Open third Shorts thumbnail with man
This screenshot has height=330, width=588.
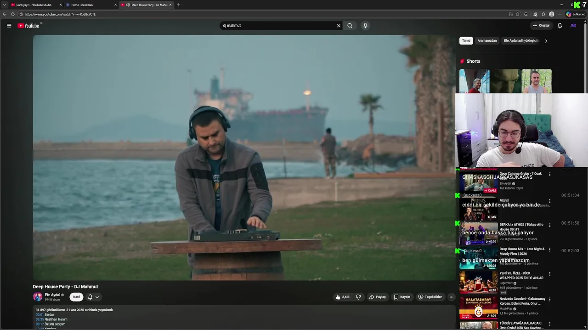537,81
